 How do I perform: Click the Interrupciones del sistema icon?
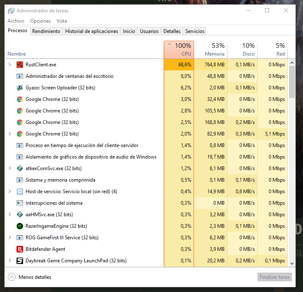(x=20, y=203)
